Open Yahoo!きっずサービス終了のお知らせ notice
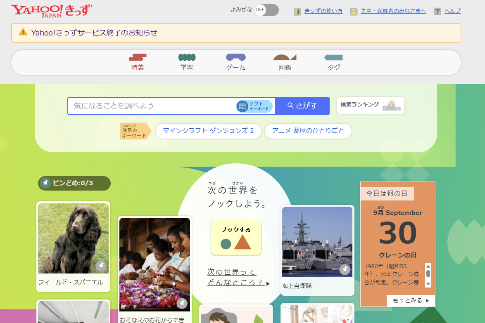The image size is (485, 323). click(x=94, y=33)
